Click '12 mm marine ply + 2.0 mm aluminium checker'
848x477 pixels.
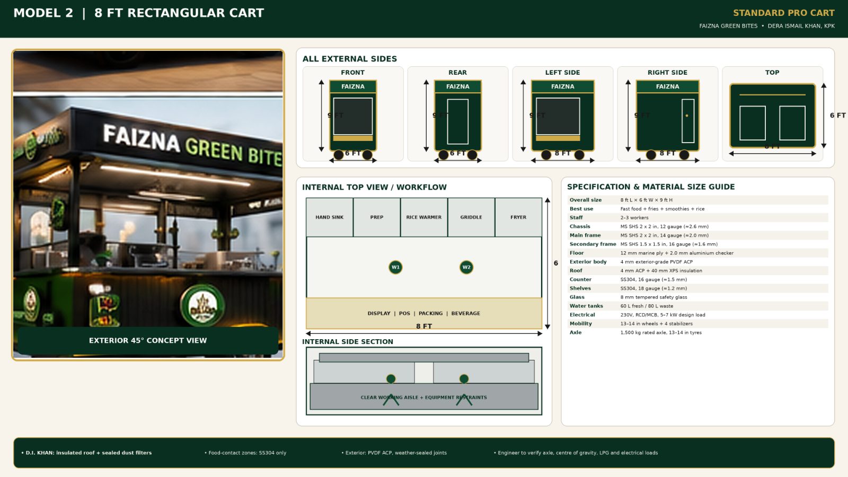coord(677,253)
